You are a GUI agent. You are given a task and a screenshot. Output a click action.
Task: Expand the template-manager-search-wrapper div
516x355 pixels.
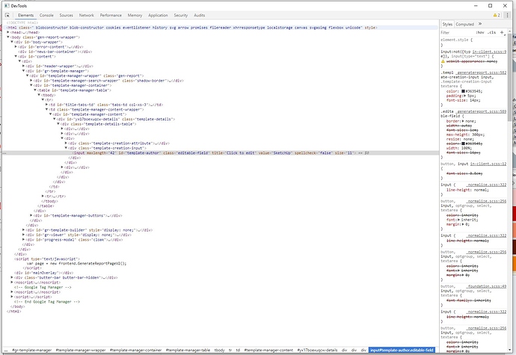tap(31, 80)
